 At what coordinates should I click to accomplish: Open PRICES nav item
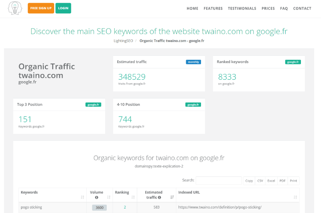coord(268,8)
